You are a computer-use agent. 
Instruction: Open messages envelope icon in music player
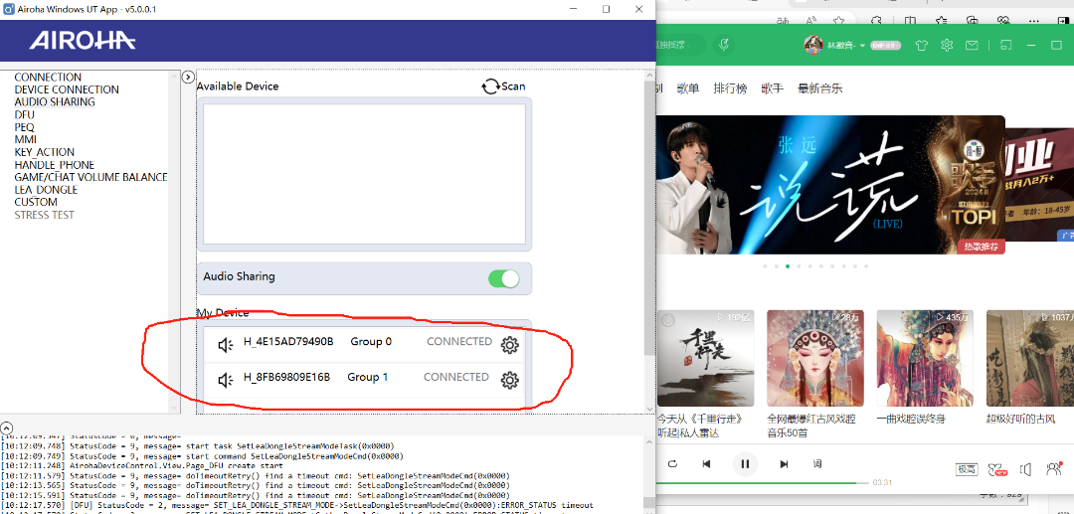point(972,45)
